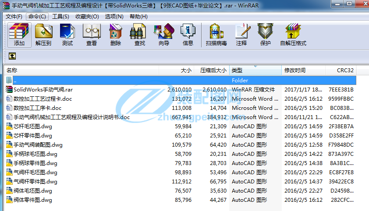Show archive Info (信息)
The width and height of the screenshot is (369, 211).
pyautogui.click(x=188, y=35)
